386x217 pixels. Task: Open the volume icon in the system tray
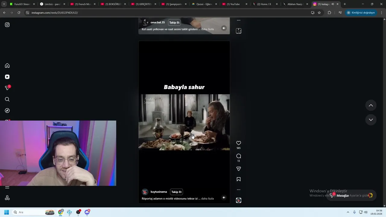point(366,212)
